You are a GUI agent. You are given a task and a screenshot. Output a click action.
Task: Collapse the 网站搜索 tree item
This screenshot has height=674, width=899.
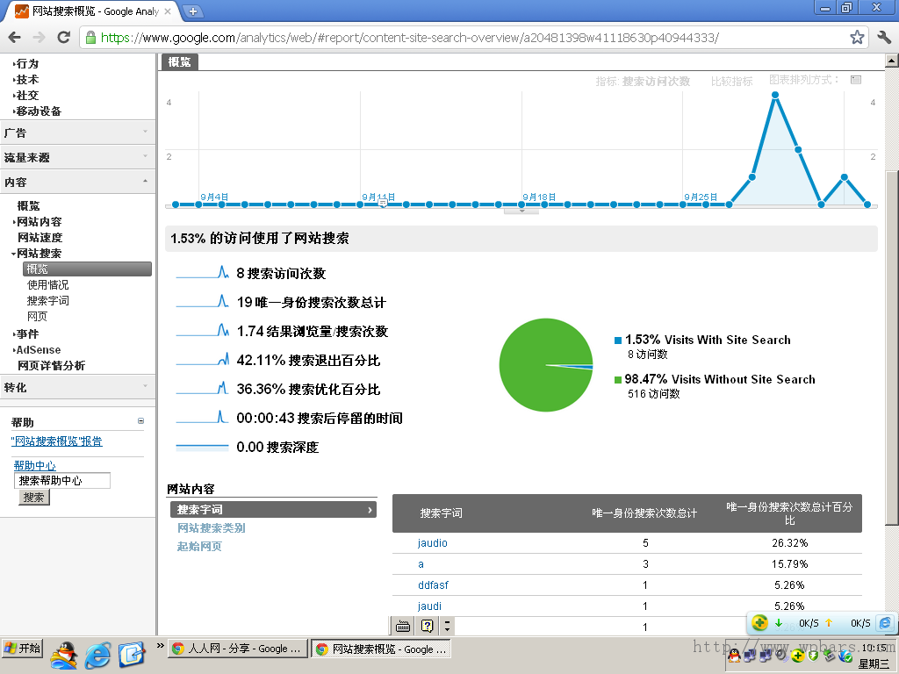(x=37, y=253)
